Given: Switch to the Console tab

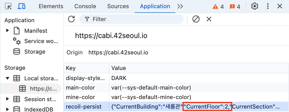Looking at the screenshot, I should point(85,6).
